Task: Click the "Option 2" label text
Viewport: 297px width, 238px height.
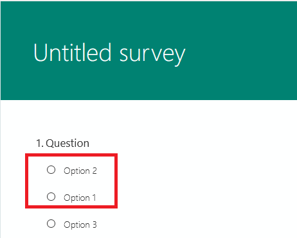Action: point(80,171)
